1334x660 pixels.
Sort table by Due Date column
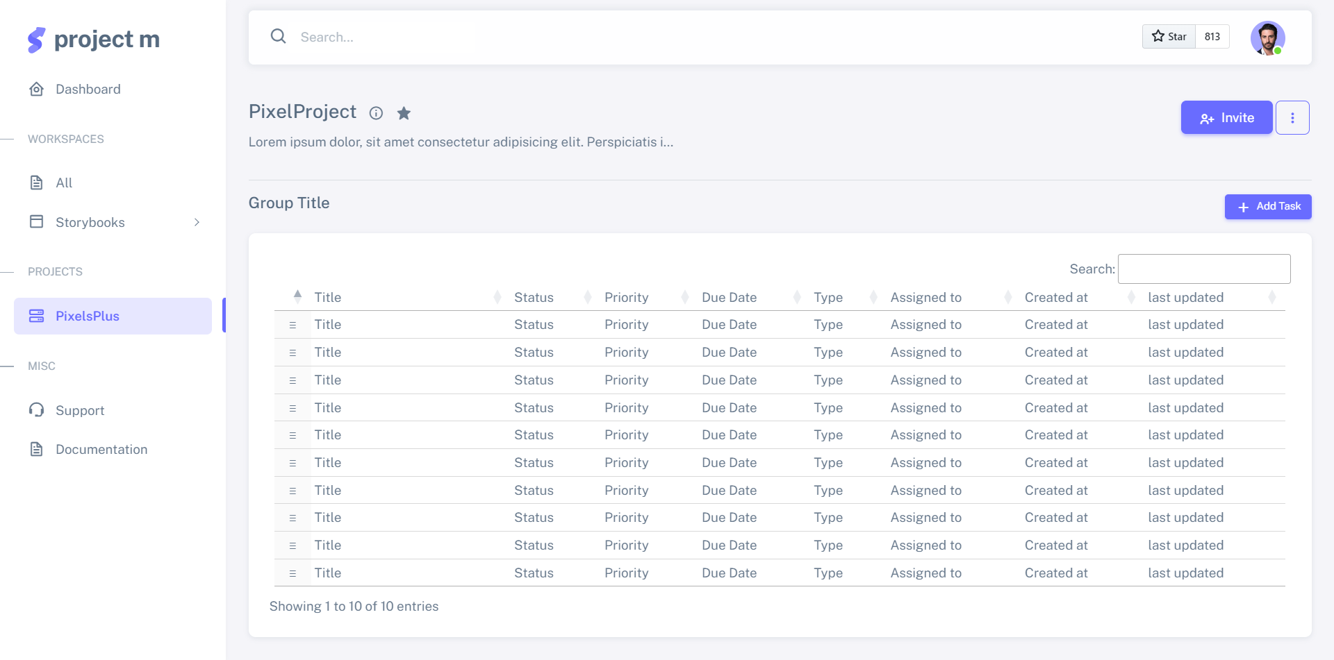point(729,298)
